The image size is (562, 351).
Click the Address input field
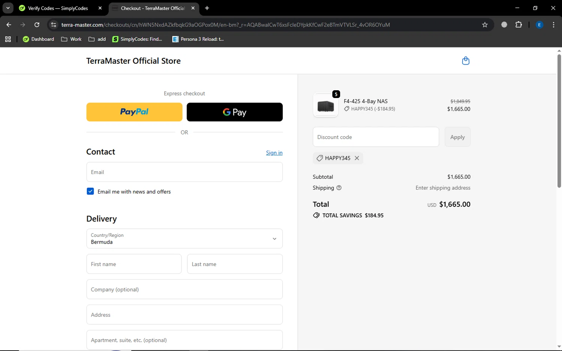[184, 315]
